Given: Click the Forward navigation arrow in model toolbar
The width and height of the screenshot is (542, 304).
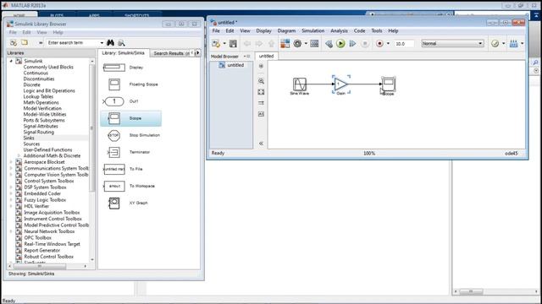Looking at the screenshot, I should point(259,44).
